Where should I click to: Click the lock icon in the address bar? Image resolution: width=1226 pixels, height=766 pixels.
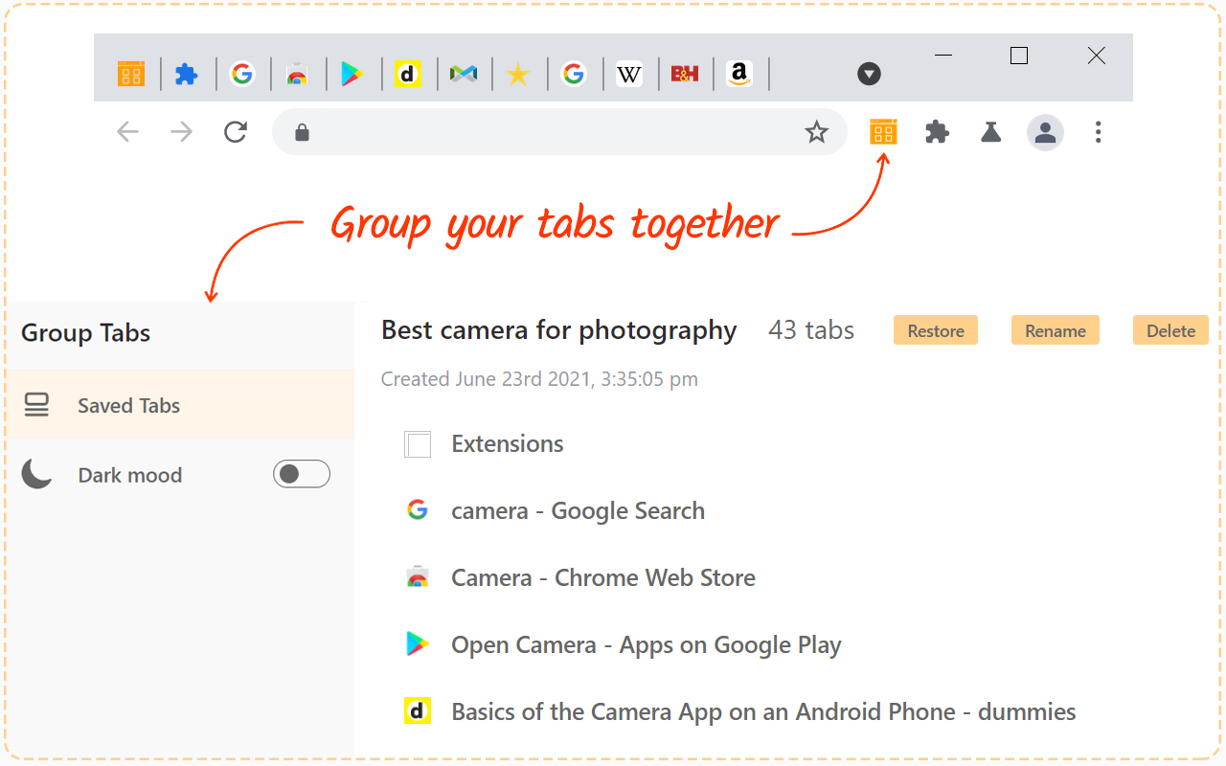302,132
